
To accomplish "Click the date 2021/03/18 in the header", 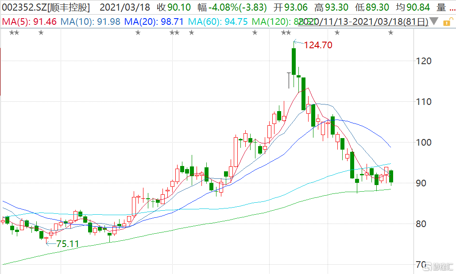I will (125, 7).
